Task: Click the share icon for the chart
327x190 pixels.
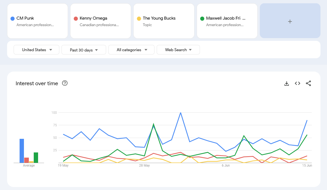Action: 308,84
